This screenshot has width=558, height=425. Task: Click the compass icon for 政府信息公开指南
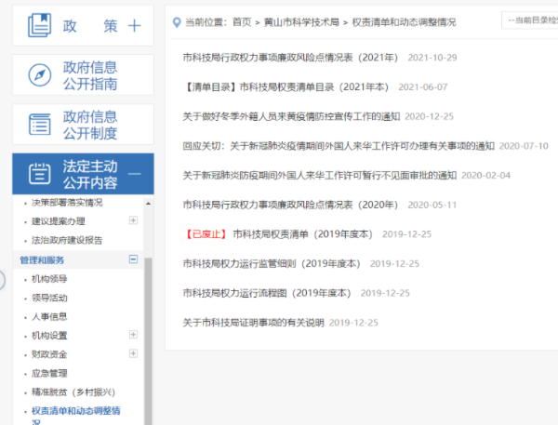(x=40, y=75)
